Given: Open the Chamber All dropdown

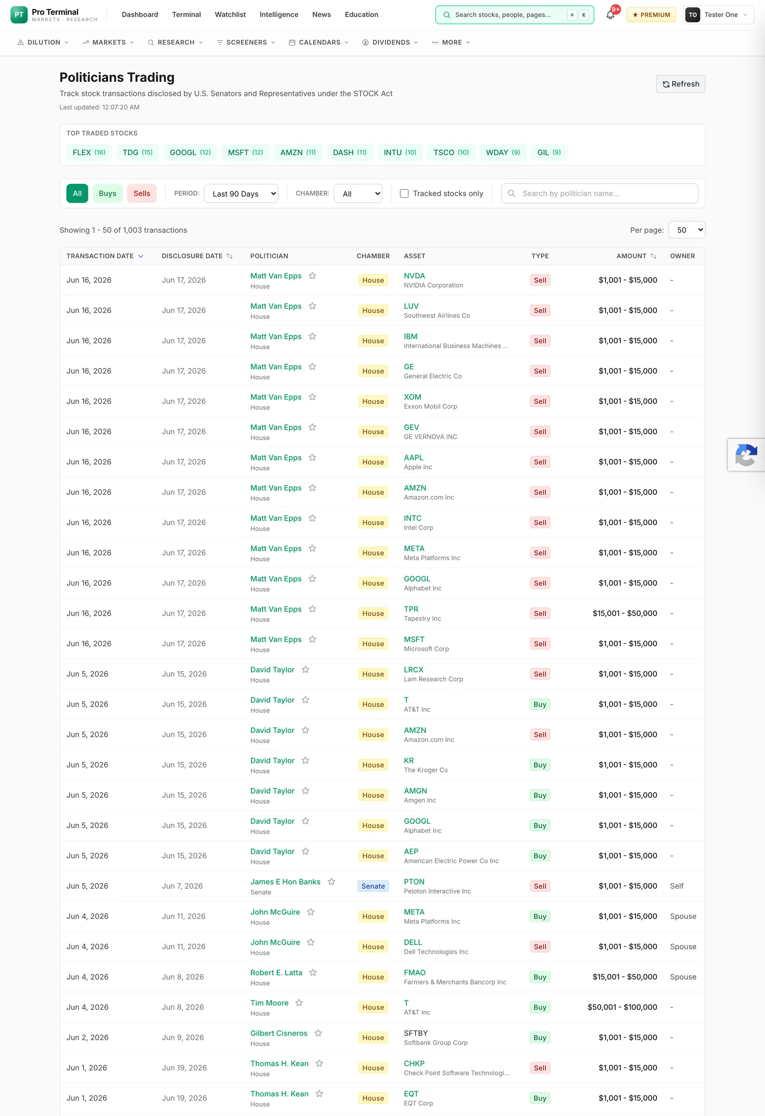Looking at the screenshot, I should 358,194.
